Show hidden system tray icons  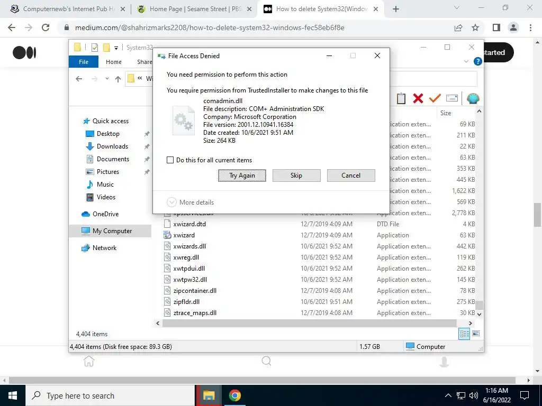448,395
